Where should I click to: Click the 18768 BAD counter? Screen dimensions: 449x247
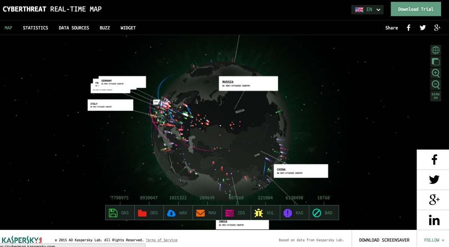tap(324, 198)
